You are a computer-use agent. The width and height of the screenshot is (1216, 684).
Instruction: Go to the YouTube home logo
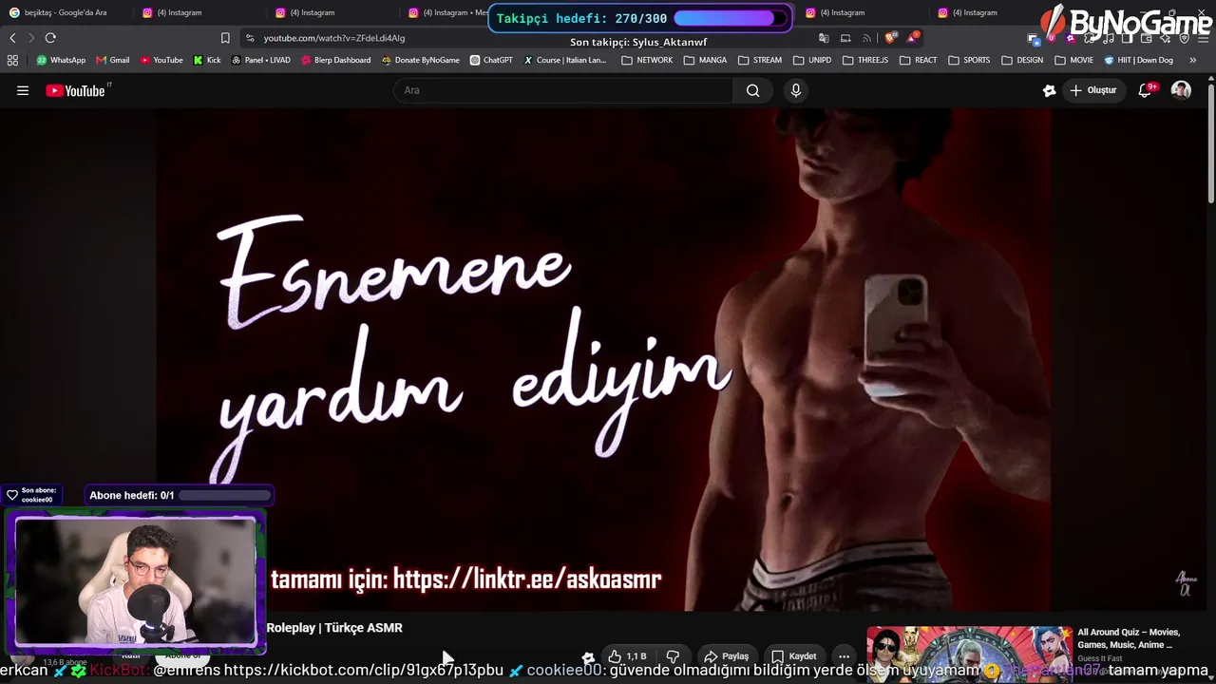78,90
